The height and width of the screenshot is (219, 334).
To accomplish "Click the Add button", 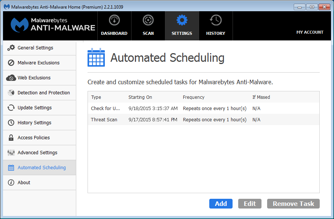I will point(221,204).
